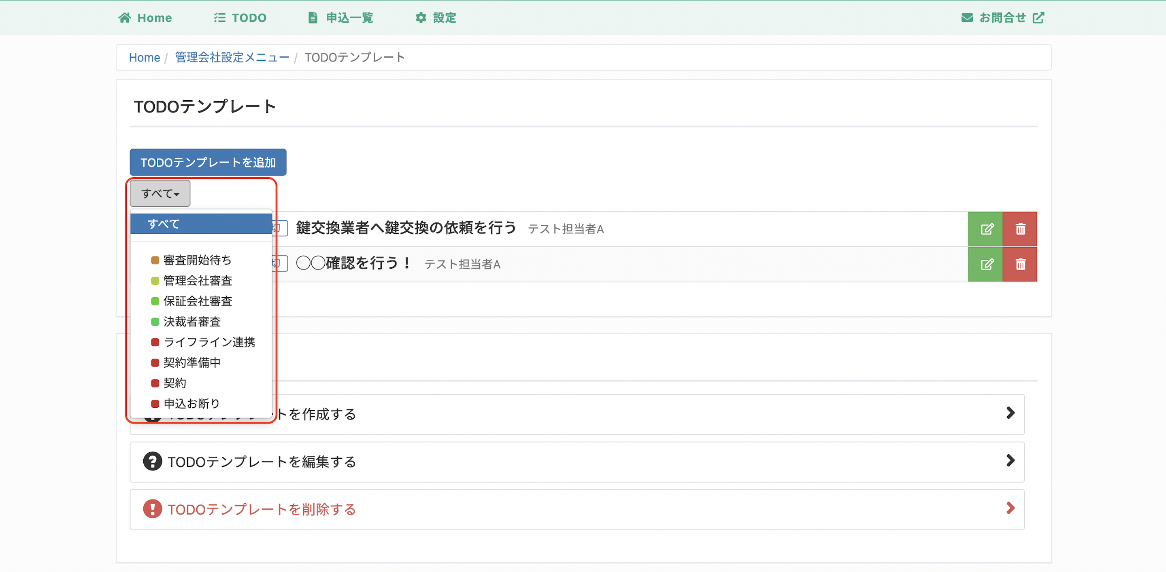This screenshot has height=572, width=1166.
Task: Click the 申込一覧 document icon
Action: pos(313,18)
